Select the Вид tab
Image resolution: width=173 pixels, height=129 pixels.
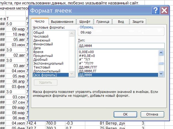click(121, 22)
